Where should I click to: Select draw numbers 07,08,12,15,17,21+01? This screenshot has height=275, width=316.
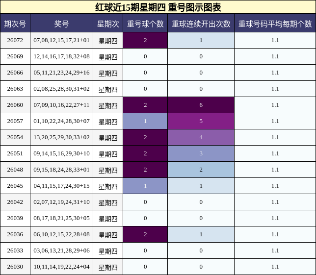click(x=61, y=40)
